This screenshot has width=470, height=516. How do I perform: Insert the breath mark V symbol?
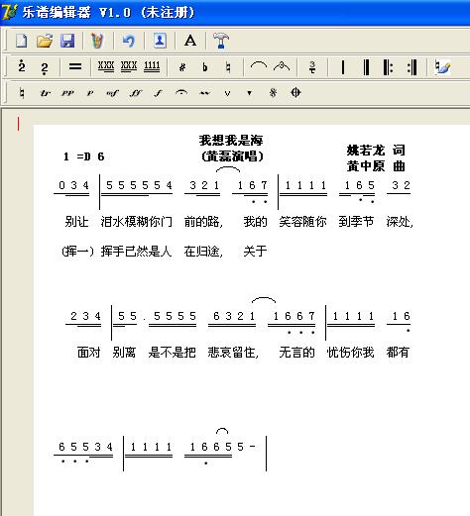pos(227,93)
